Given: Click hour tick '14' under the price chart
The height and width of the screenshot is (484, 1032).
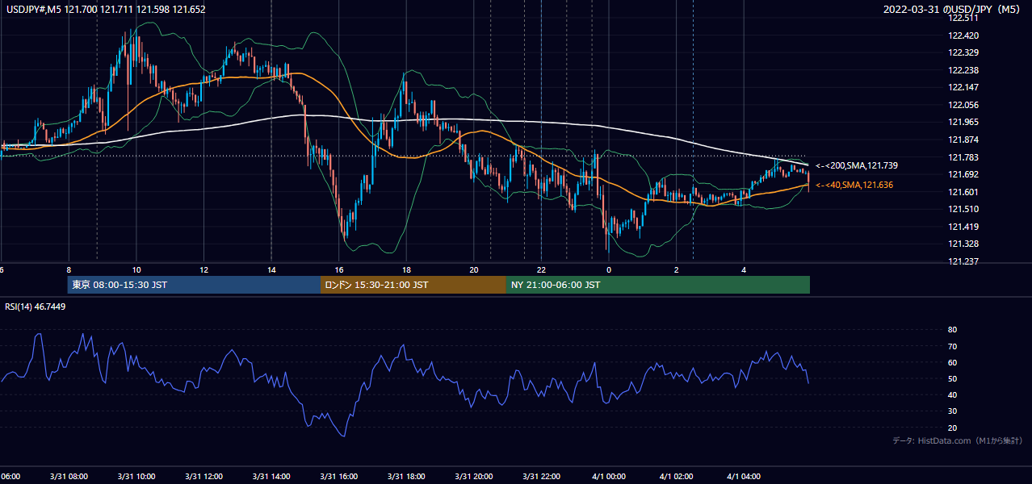Looking at the screenshot, I should click(x=271, y=269).
